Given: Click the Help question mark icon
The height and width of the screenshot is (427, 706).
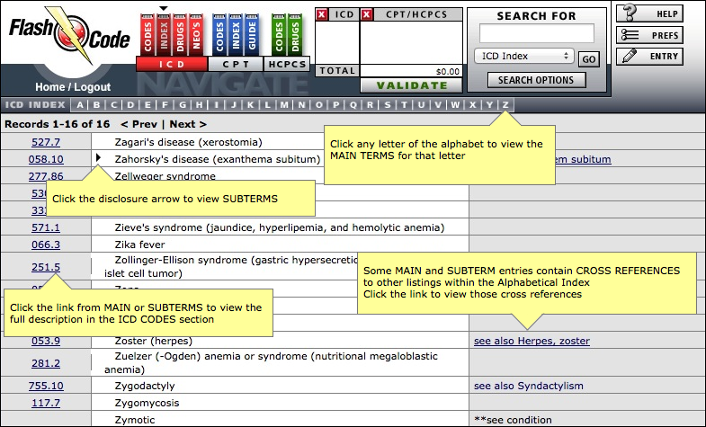Looking at the screenshot, I should [x=630, y=13].
